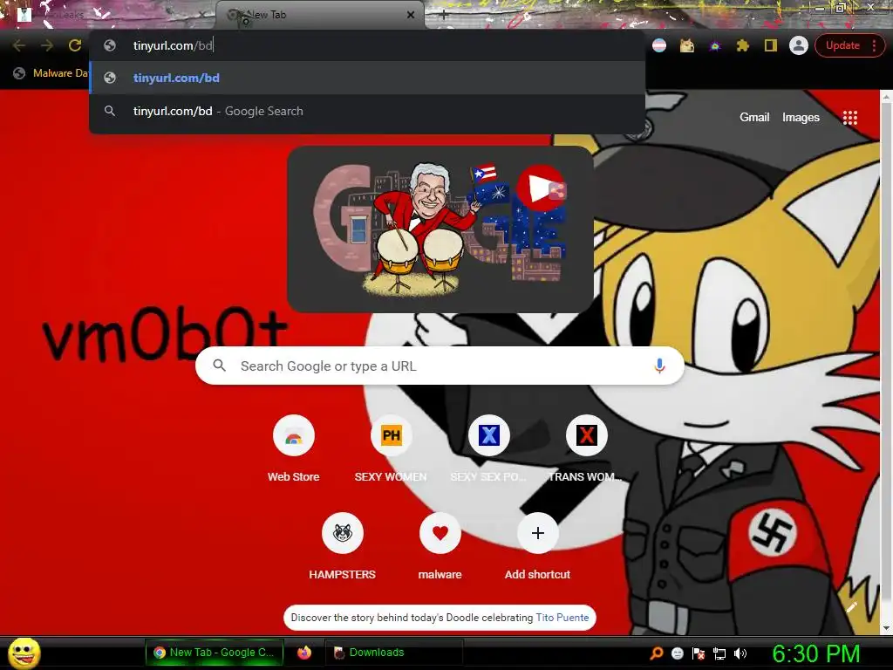
Task: Open the red-X flag tray icon
Action: click(699, 653)
